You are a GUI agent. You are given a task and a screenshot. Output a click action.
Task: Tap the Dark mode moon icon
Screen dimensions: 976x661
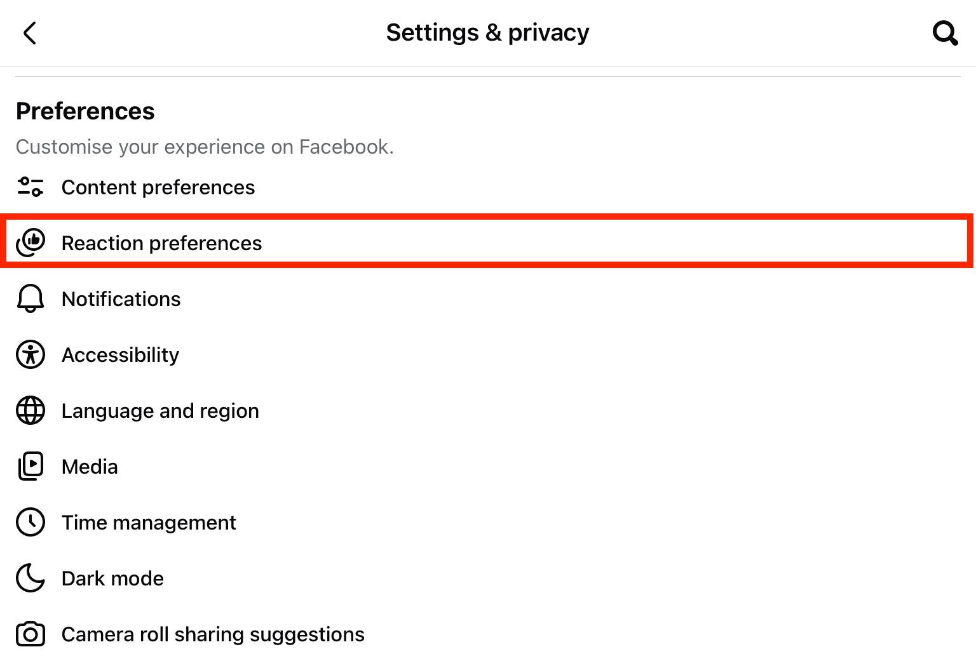(30, 578)
